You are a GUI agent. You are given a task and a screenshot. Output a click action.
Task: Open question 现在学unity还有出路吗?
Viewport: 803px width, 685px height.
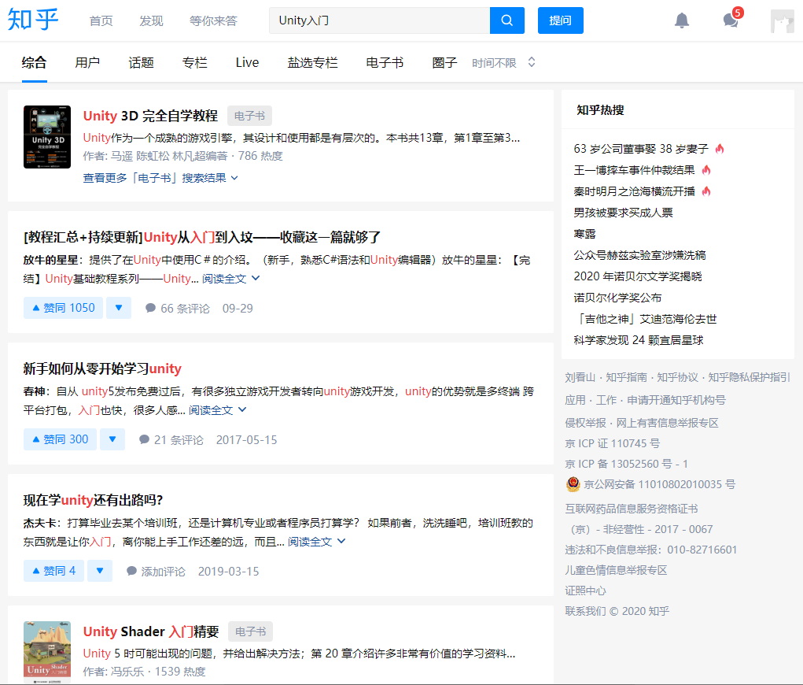93,500
